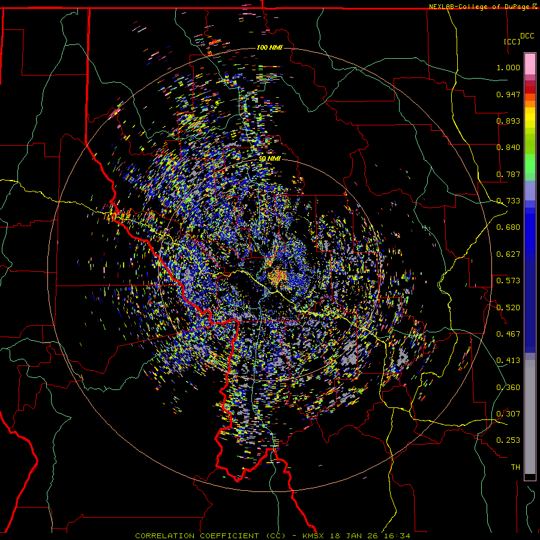Click the gray segment of the color scale

[x=530, y=417]
